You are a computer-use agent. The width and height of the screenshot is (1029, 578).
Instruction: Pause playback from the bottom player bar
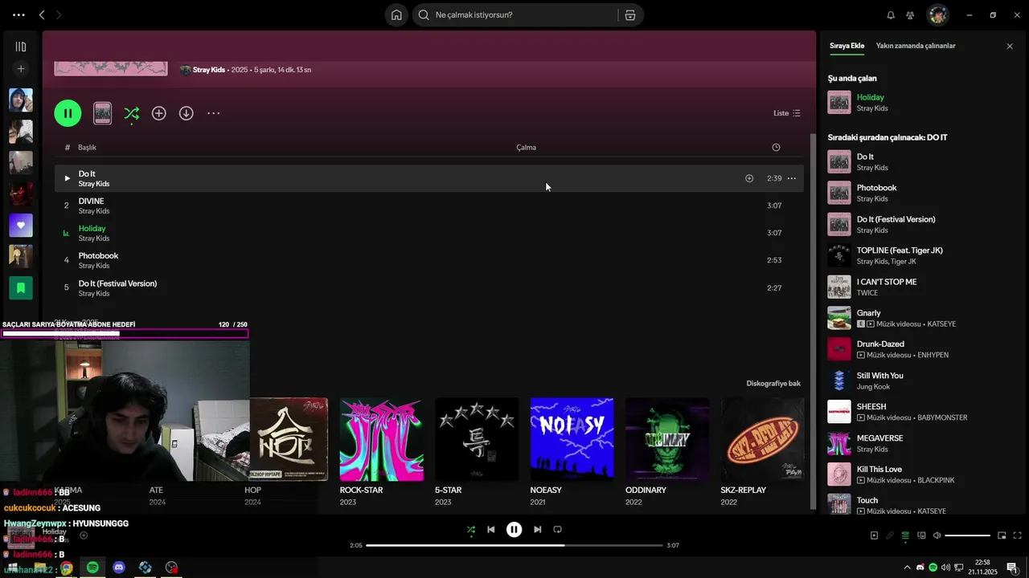514,529
